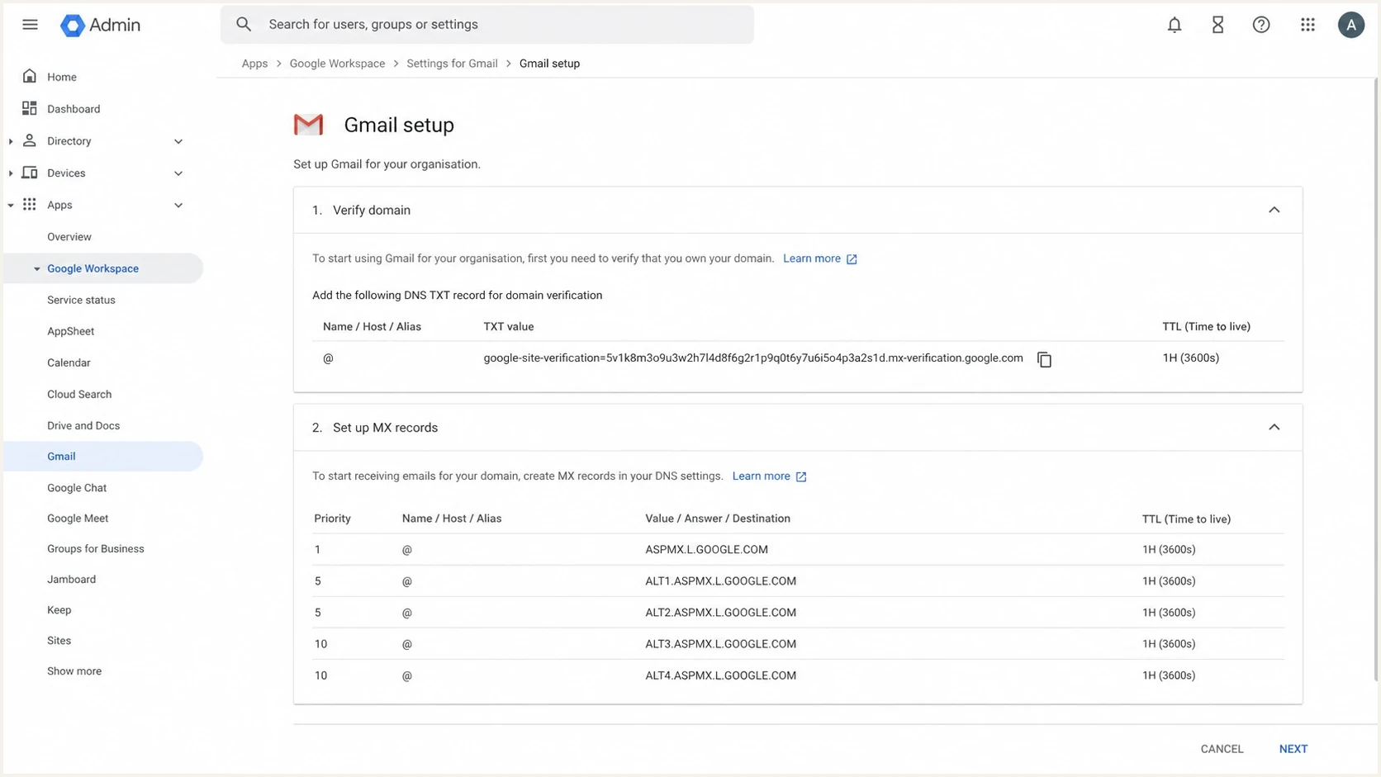Viewport: 1381px width, 777px height.
Task: Click ALT2.ASPMX.L.GOOGLE.COM value
Action: point(720,613)
